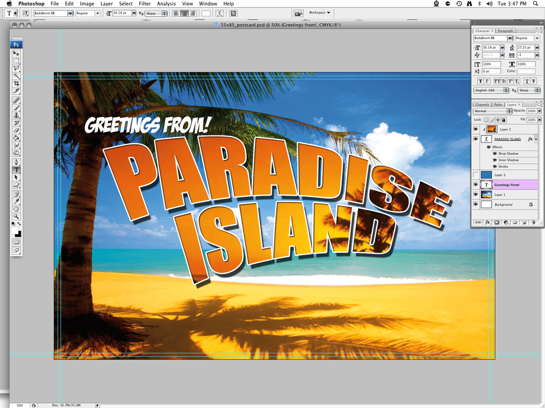Viewport: 545px width, 408px height.
Task: Open the Filter menu
Action: point(144,4)
